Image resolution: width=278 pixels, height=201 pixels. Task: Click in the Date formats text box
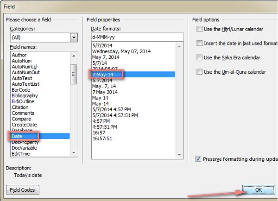click(x=137, y=37)
